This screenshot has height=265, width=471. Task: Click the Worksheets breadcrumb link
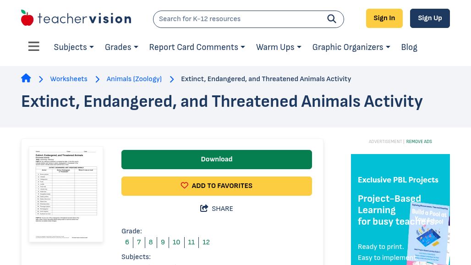point(69,79)
